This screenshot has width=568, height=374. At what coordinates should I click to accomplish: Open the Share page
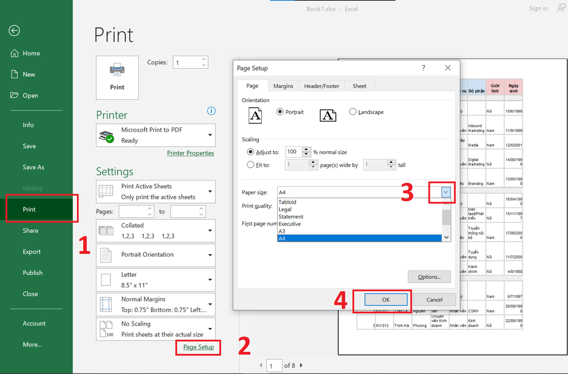30,231
